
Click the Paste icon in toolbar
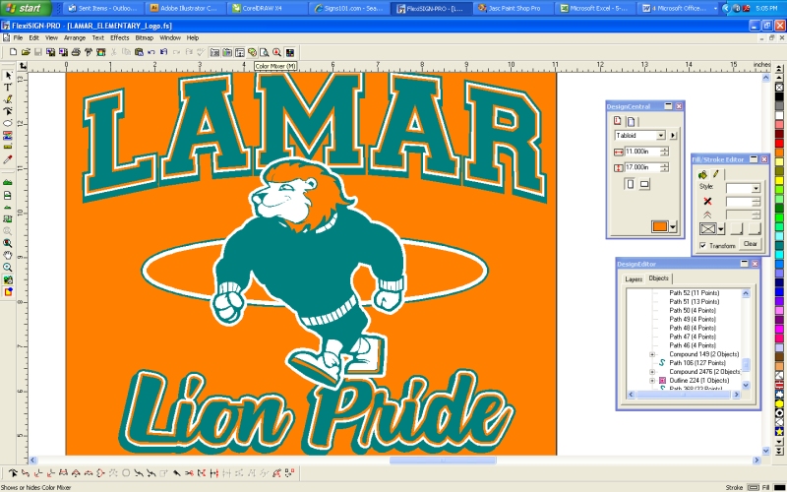tap(139, 52)
